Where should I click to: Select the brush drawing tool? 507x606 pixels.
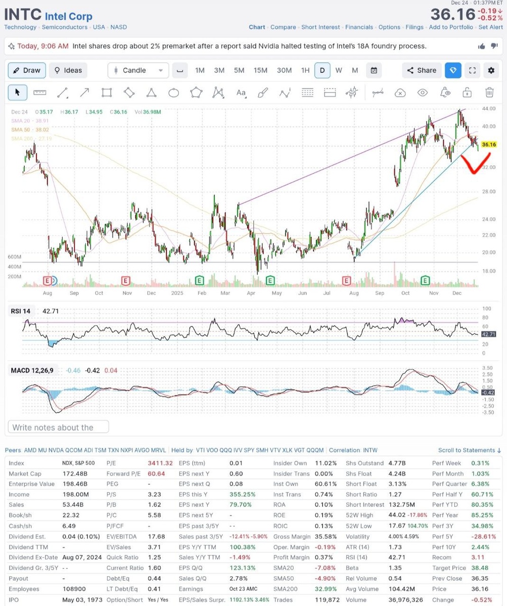pos(263,92)
